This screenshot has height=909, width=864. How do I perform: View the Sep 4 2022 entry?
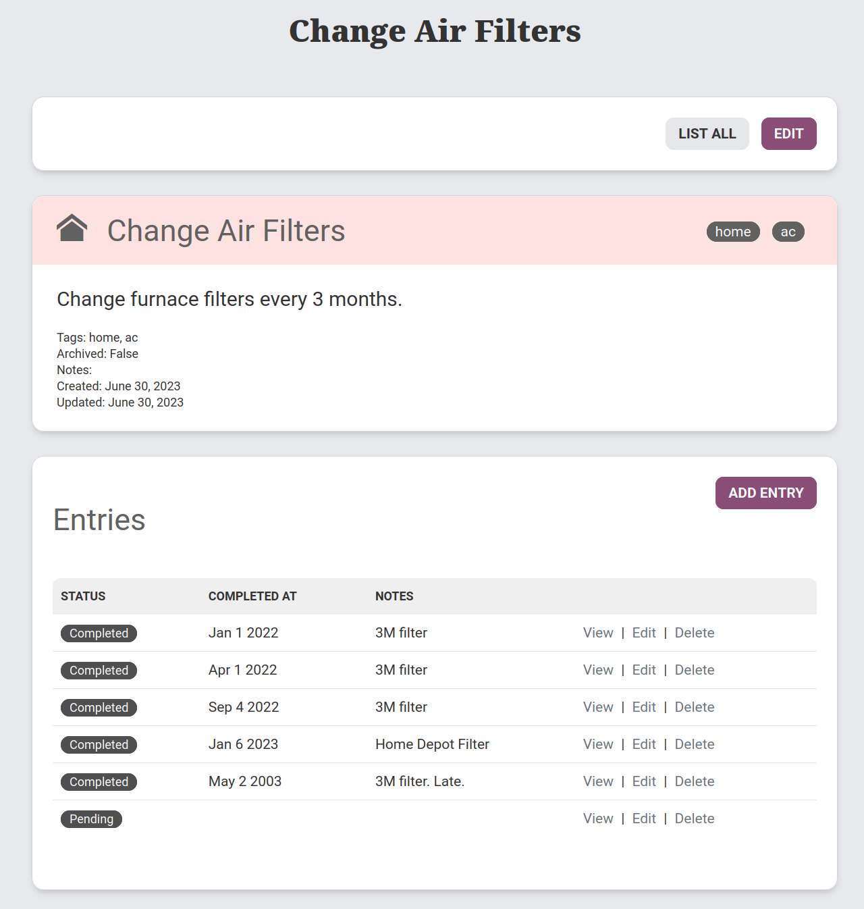(598, 707)
